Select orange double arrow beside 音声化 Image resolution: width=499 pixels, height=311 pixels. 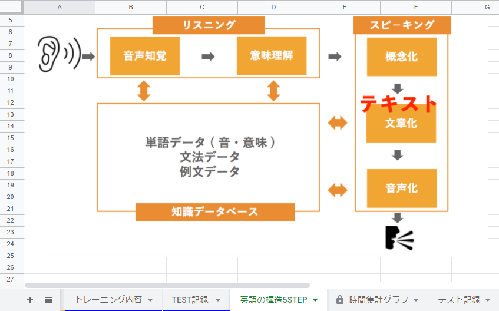pyautogui.click(x=338, y=190)
